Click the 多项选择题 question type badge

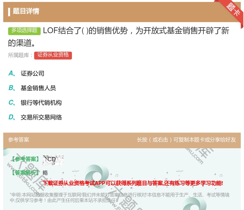point(24,31)
